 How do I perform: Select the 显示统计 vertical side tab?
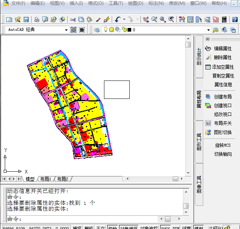coord(199,57)
